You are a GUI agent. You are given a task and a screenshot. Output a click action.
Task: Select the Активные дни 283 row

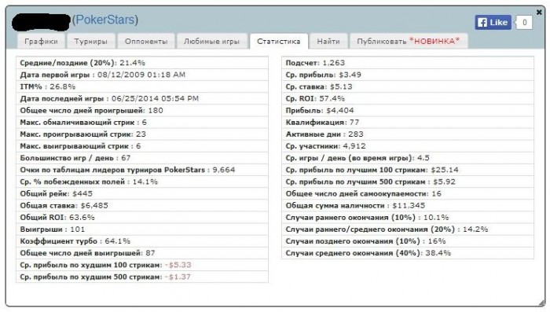click(408, 134)
